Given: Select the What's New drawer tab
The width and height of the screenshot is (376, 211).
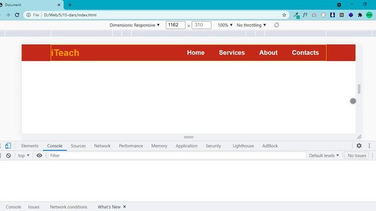Looking at the screenshot, I should click(x=109, y=207).
